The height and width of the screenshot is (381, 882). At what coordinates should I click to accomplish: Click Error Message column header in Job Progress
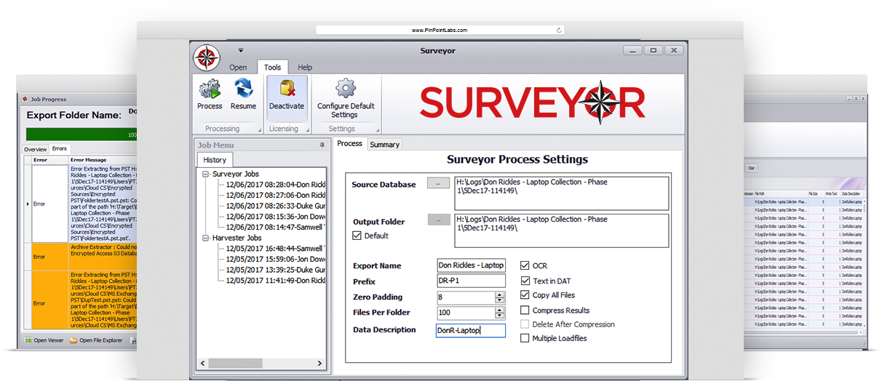(x=103, y=160)
